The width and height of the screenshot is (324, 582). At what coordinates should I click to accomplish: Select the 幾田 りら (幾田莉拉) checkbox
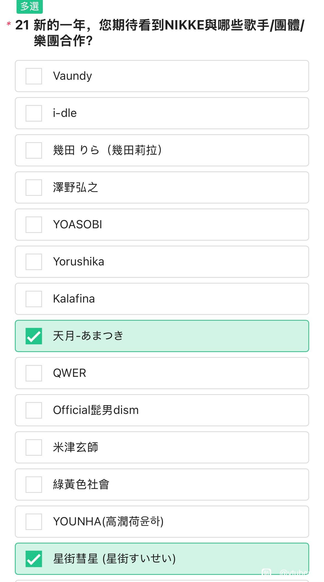pyautogui.click(x=34, y=150)
